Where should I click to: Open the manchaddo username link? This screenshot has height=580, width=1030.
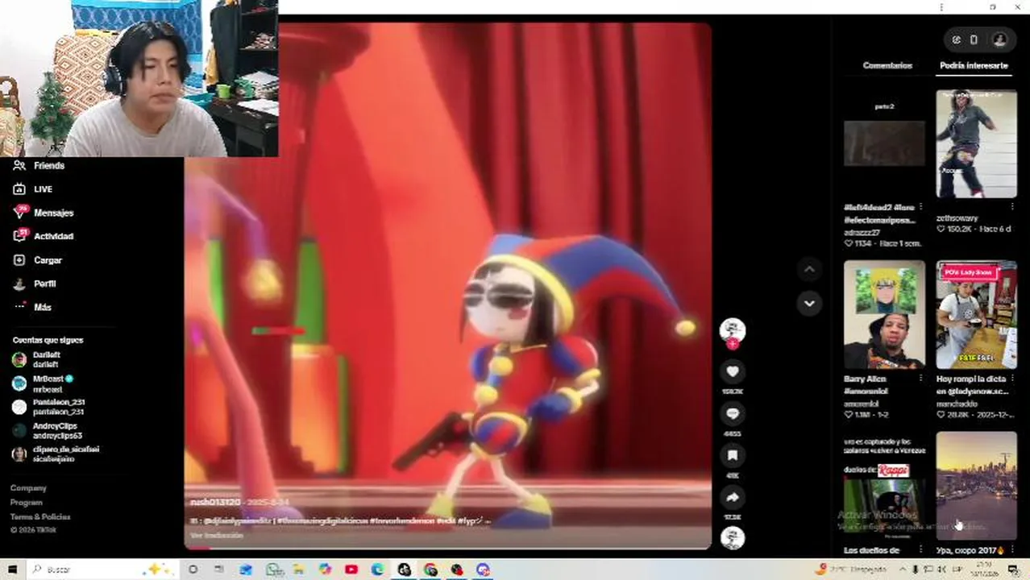point(956,403)
